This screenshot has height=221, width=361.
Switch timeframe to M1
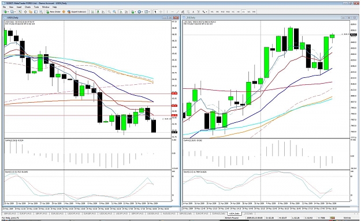(x=212, y=12)
